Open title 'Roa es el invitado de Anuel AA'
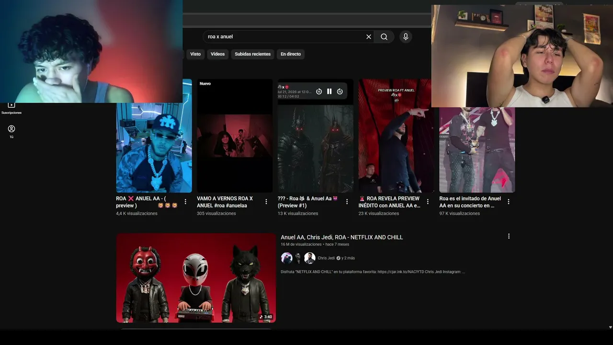 pos(470,202)
